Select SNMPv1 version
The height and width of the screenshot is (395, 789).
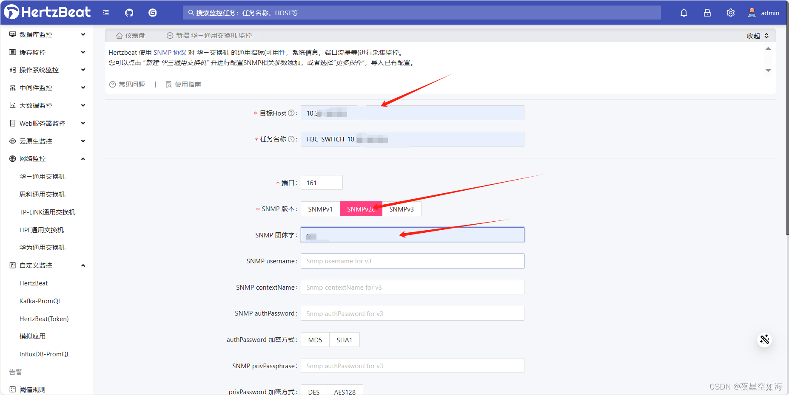click(320, 209)
